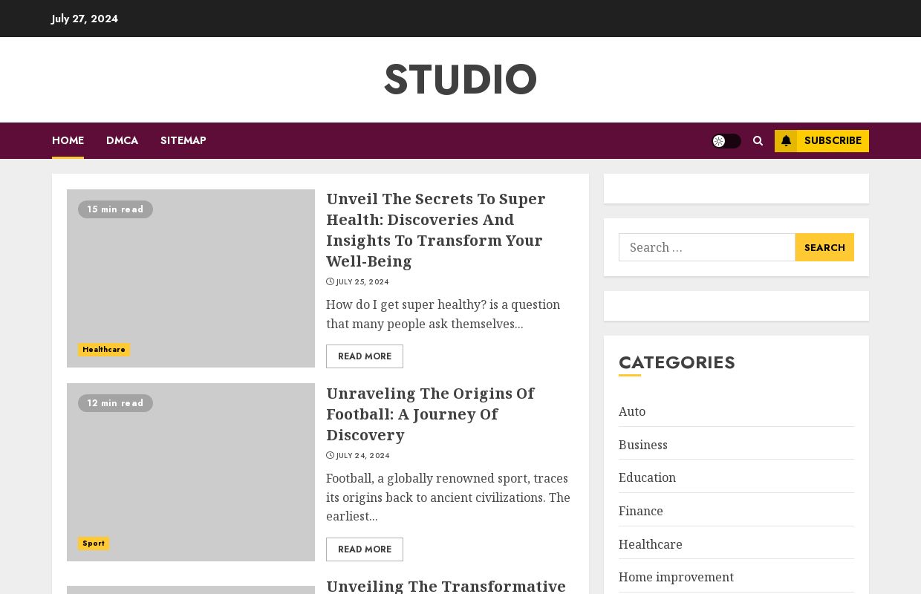Viewport: 921px width, 594px height.
Task: Click the Sport tag on second thumbnail
Action: [x=94, y=544]
